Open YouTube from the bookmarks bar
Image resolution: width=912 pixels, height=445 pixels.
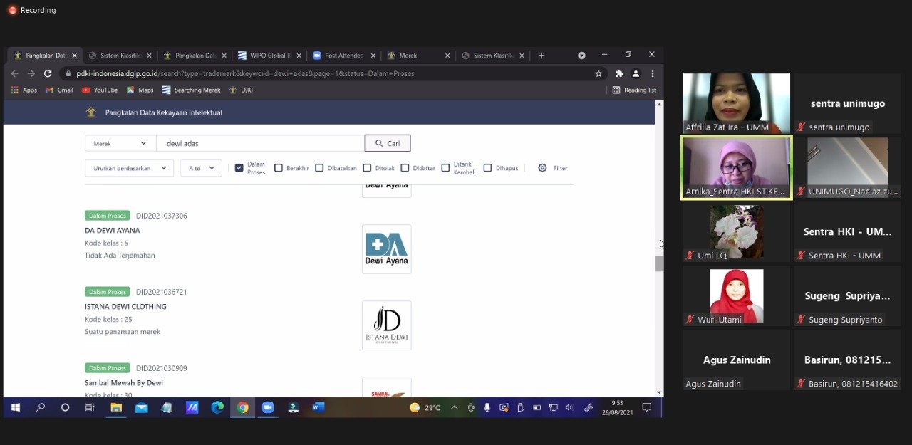point(99,90)
